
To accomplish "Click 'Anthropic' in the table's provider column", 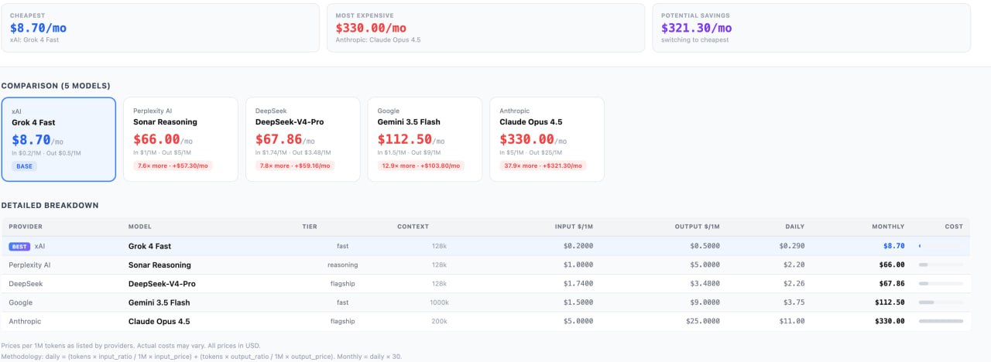I will pos(25,321).
